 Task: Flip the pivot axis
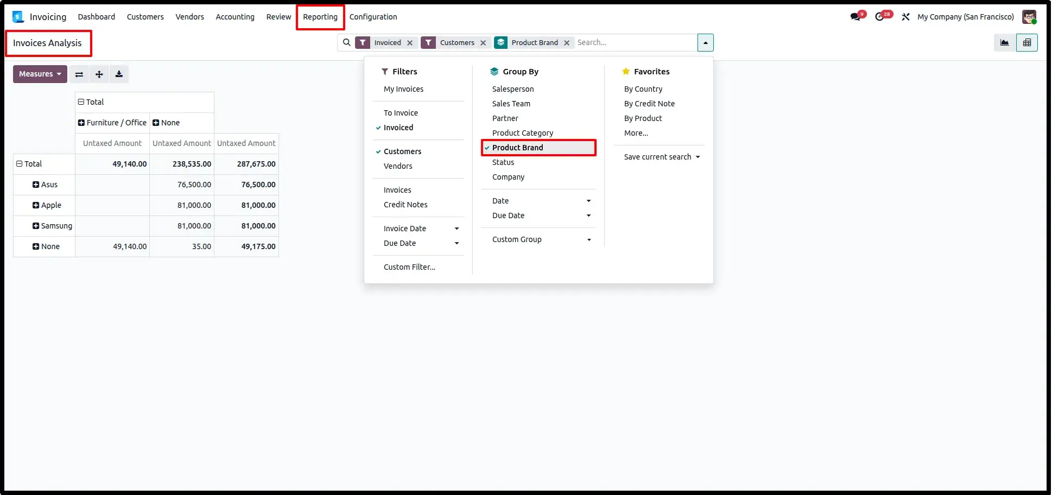point(79,74)
